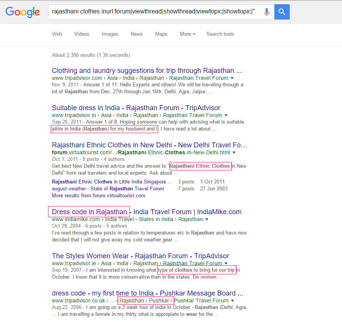Click 'More results from forum.virtualtourist.com'
This screenshot has height=322, width=342.
(x=99, y=196)
